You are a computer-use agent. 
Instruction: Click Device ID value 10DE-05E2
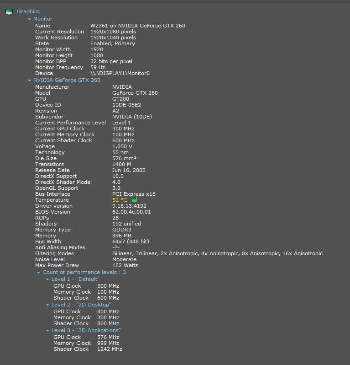point(126,105)
